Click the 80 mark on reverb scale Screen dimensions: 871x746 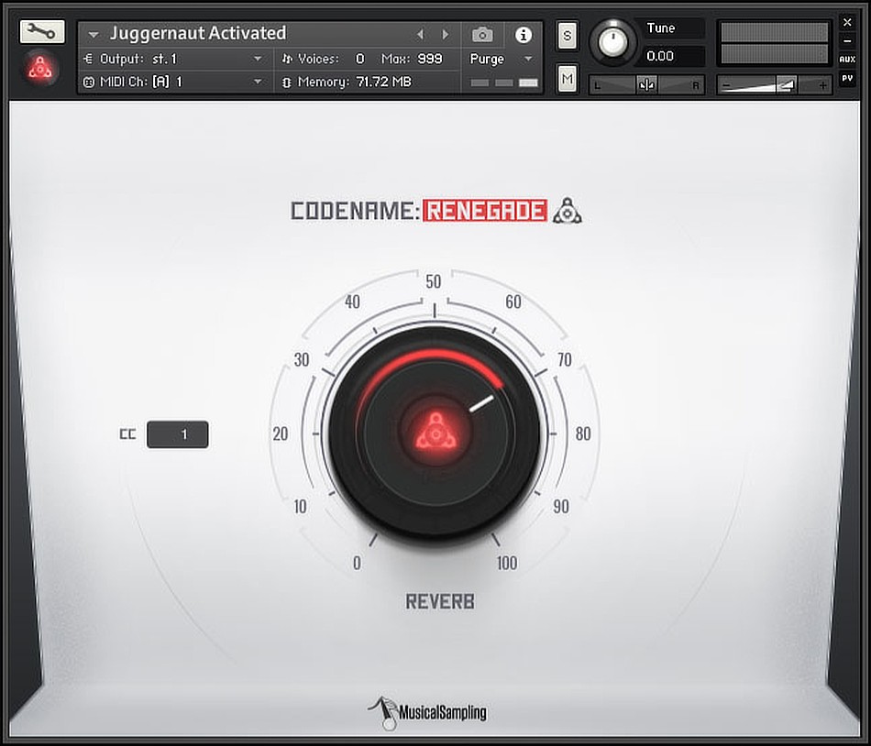coord(583,433)
